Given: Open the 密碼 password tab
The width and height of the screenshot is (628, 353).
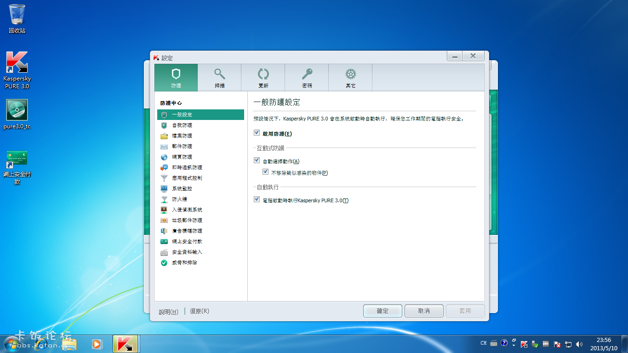Looking at the screenshot, I should tap(307, 78).
